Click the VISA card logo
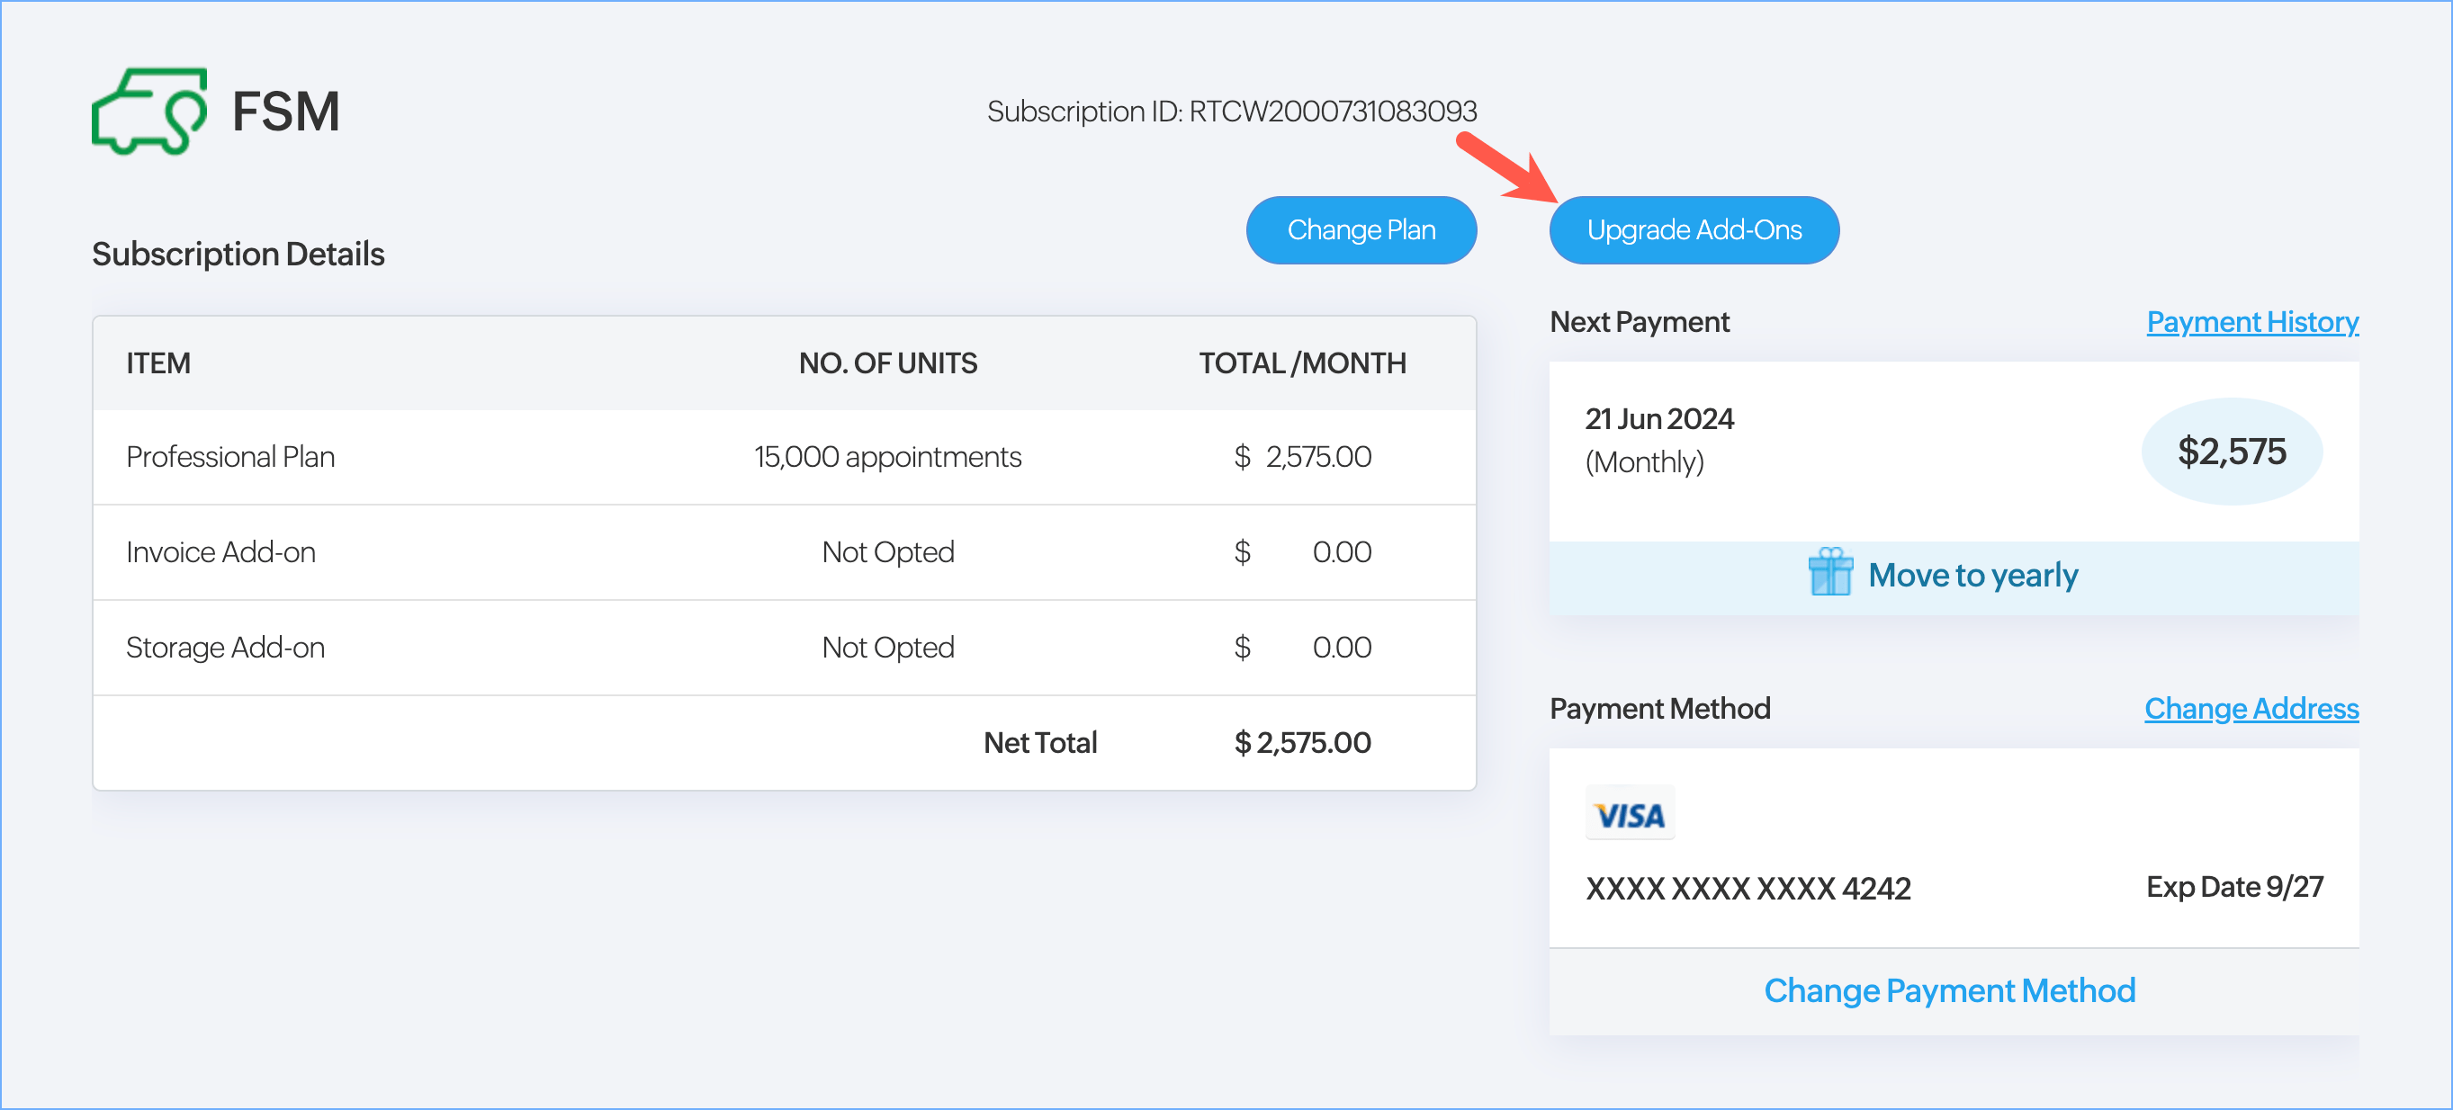Image resolution: width=2453 pixels, height=1110 pixels. coord(1630,814)
